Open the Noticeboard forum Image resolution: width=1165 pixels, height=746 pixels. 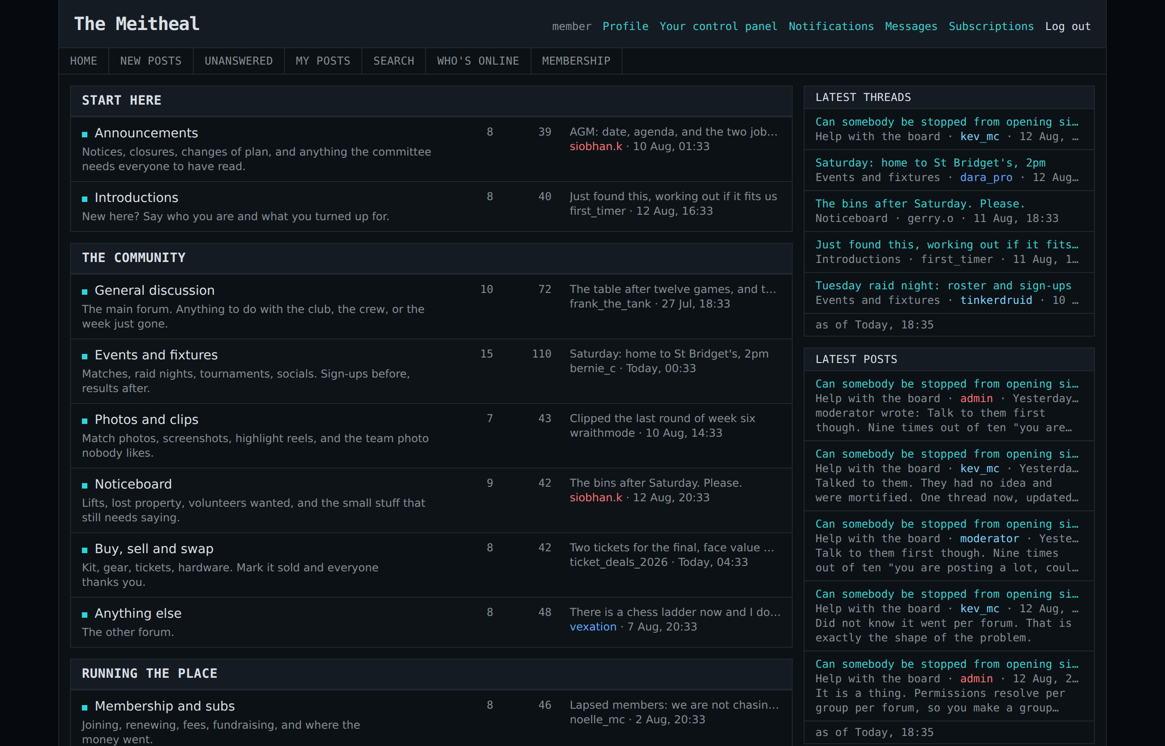click(x=133, y=484)
